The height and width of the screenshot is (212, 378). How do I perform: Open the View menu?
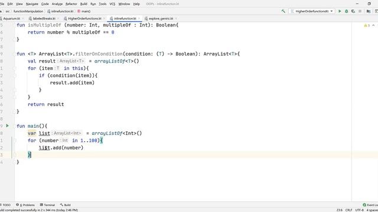(19, 4)
